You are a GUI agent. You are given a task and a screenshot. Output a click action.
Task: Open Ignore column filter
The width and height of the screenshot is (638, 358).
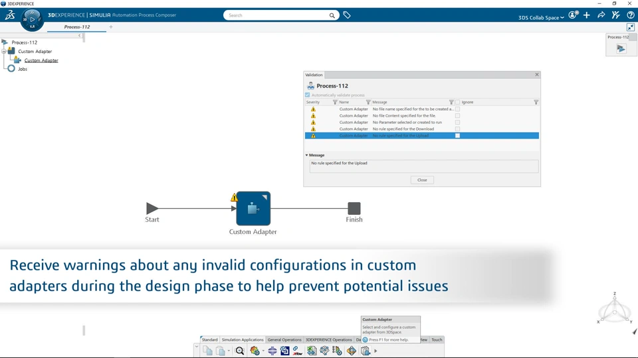click(536, 102)
